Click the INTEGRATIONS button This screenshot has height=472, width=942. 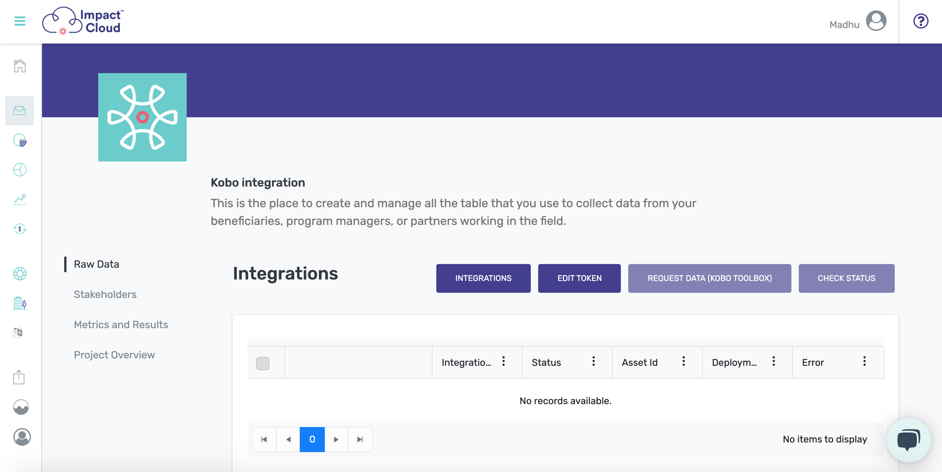point(484,278)
